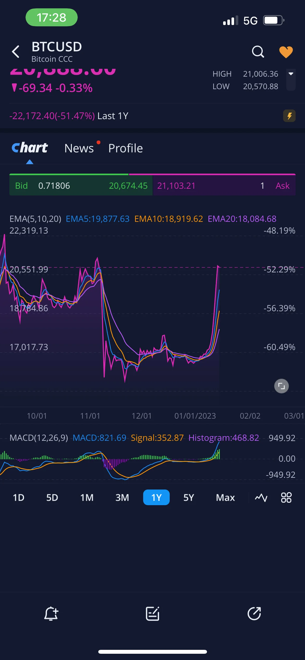Tap the -69.34 -0.33% change text
Viewport: 305px width, 660px height.
52,88
